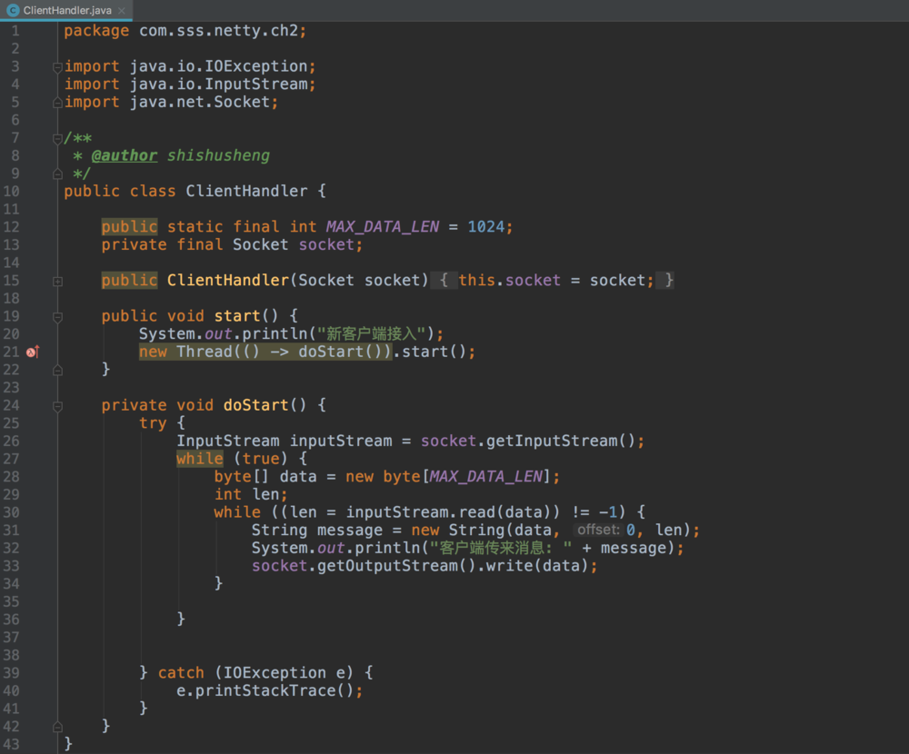This screenshot has width=909, height=754.
Task: Click 'java.io.InputStream' in the import statement
Action: (218, 84)
